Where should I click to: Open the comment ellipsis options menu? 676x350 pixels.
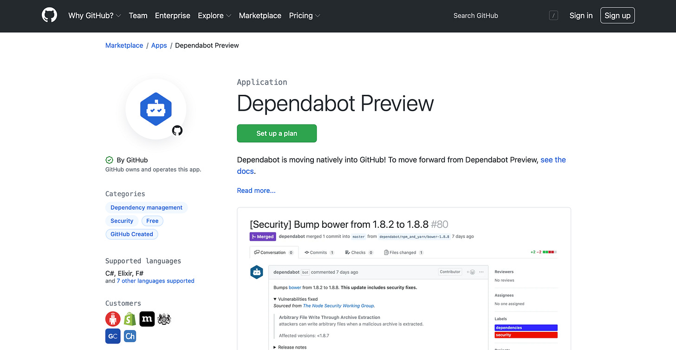click(481, 272)
